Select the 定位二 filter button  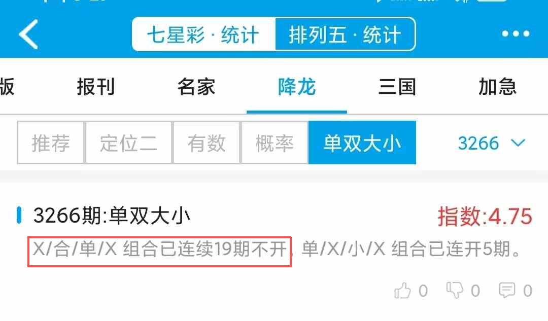(128, 142)
